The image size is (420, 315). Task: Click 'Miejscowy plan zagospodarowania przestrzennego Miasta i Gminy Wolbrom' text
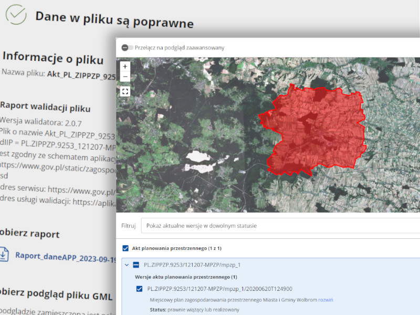(x=233, y=300)
